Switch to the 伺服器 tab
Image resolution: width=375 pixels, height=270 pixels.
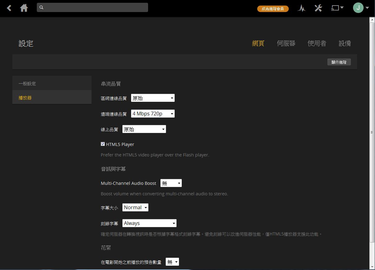pos(286,44)
